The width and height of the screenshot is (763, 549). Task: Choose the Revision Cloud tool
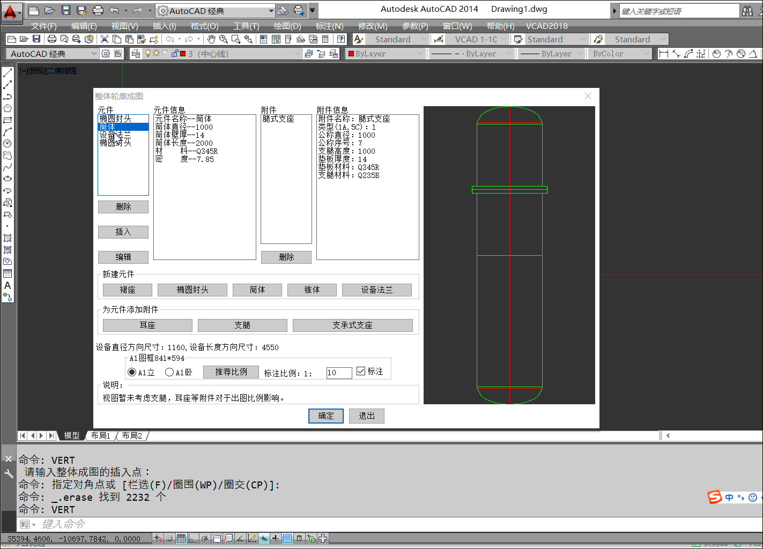pyautogui.click(x=8, y=155)
